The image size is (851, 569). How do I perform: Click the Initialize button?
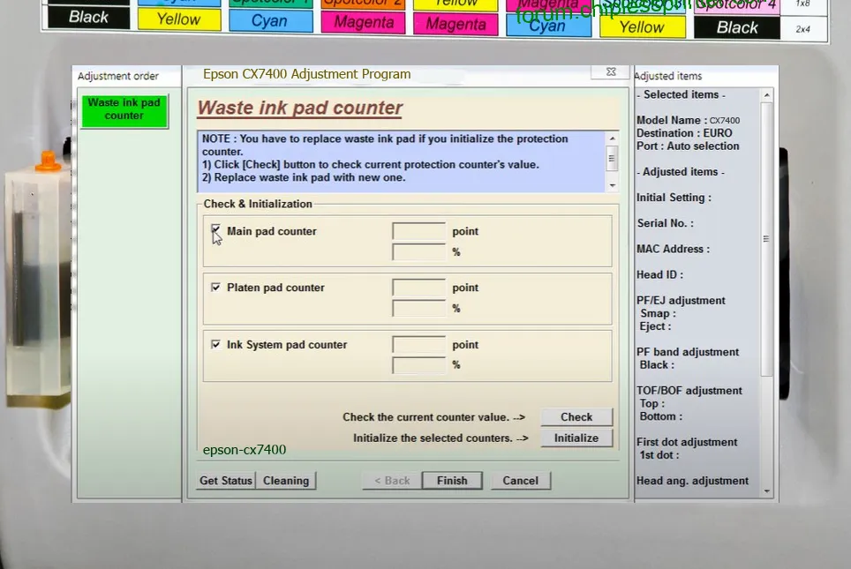coord(576,438)
